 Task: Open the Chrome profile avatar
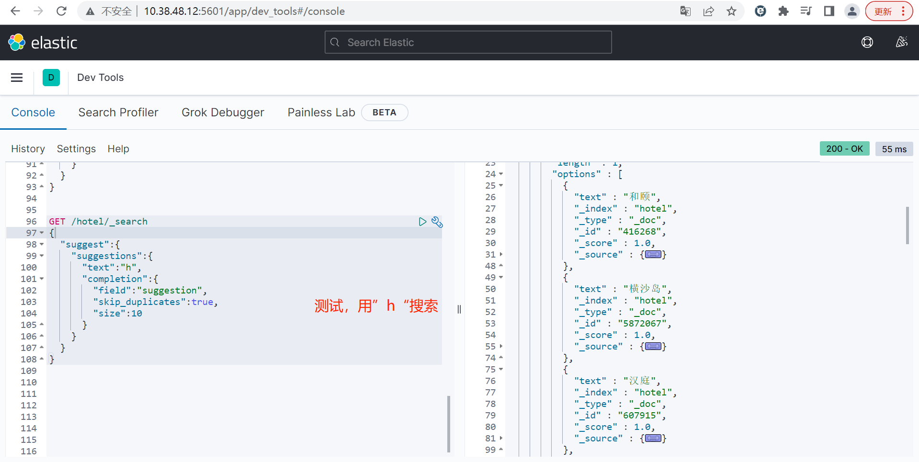coord(852,11)
